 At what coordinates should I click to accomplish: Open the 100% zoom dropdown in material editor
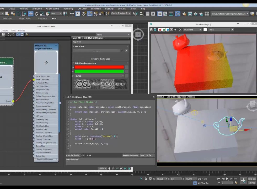102,169
